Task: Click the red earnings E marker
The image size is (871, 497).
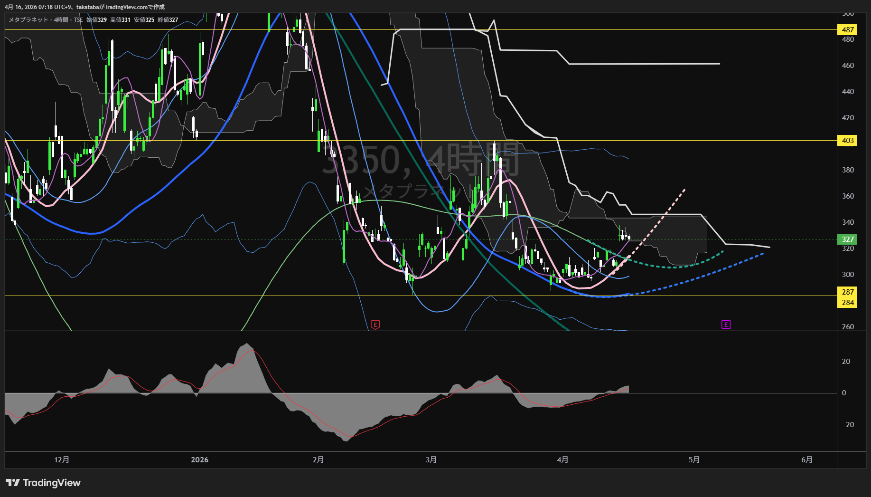Action: [x=375, y=325]
